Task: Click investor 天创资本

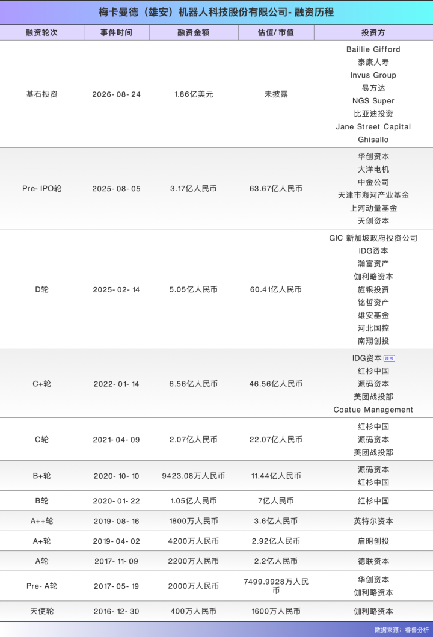Action: [x=373, y=221]
